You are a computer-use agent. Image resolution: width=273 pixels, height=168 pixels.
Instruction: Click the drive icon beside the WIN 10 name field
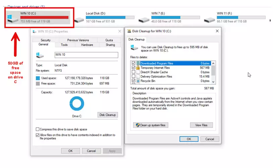40,55
